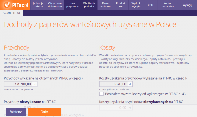Open the 'Otrzymane dokumenty' menu

click(x=55, y=5)
